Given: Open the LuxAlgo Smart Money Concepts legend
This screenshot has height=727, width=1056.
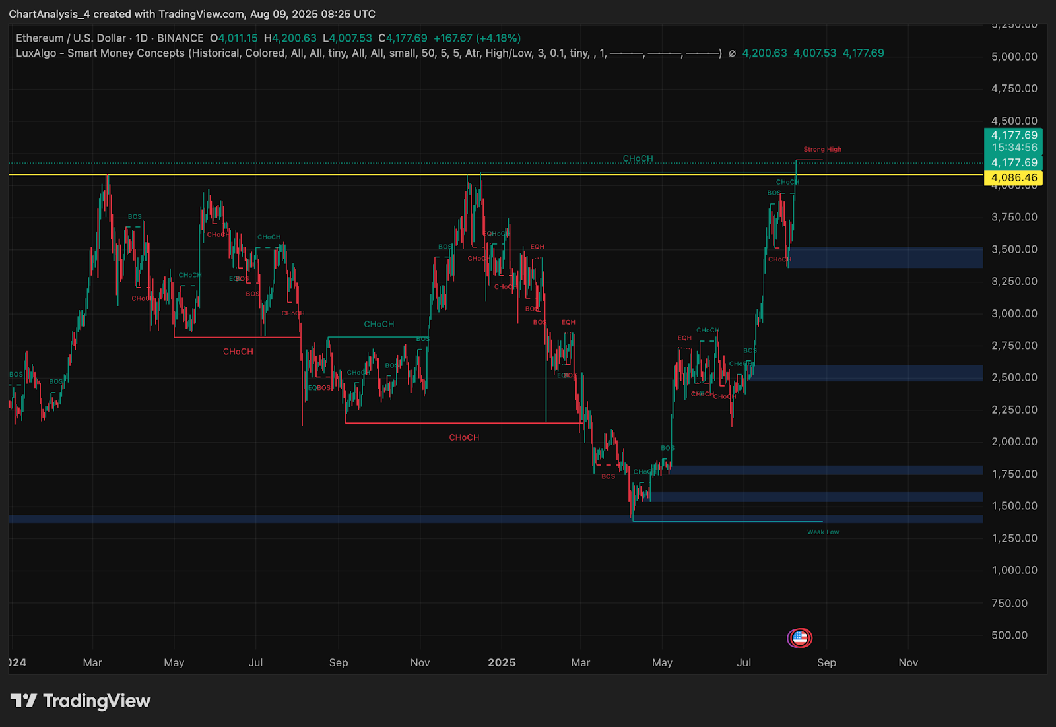Looking at the screenshot, I should pos(368,53).
